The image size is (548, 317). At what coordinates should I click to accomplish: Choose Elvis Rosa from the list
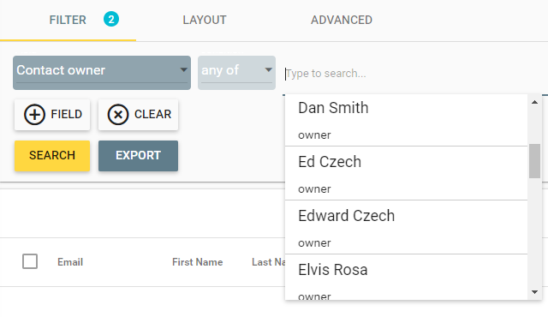coord(406,277)
